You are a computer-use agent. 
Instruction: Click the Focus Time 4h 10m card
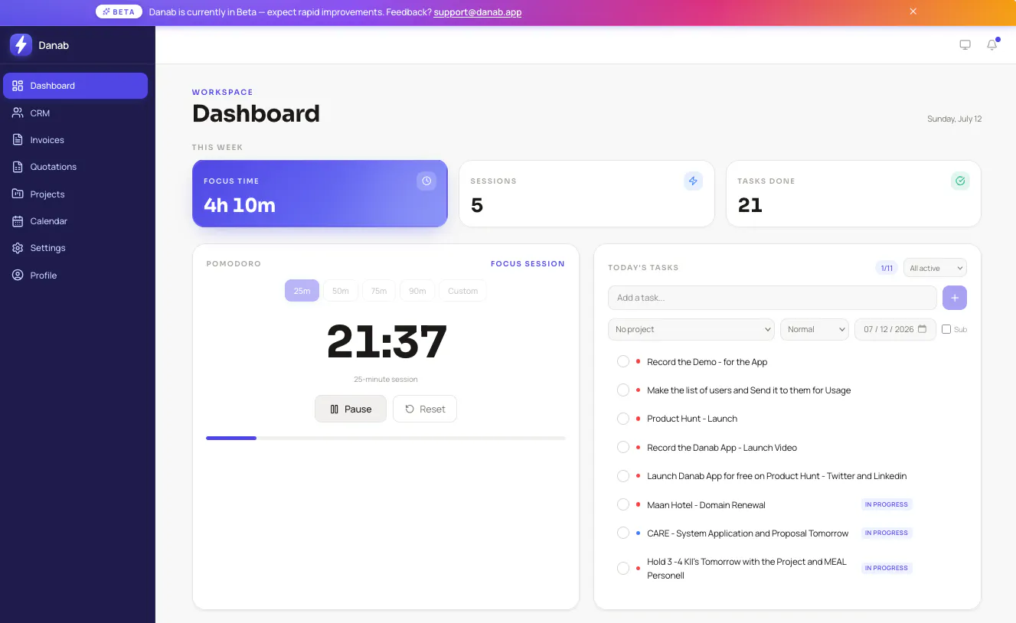coord(320,194)
